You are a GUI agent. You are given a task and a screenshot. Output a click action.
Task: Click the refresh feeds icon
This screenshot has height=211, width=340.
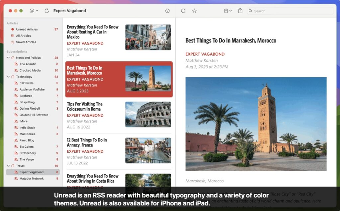[47, 11]
